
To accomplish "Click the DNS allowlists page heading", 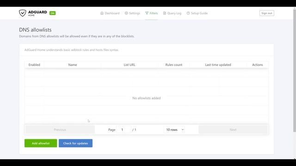I will (35, 30).
